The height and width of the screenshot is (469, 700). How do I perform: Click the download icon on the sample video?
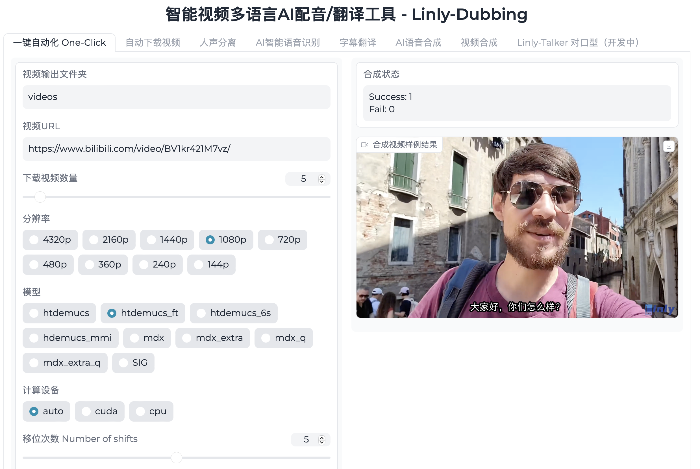669,146
